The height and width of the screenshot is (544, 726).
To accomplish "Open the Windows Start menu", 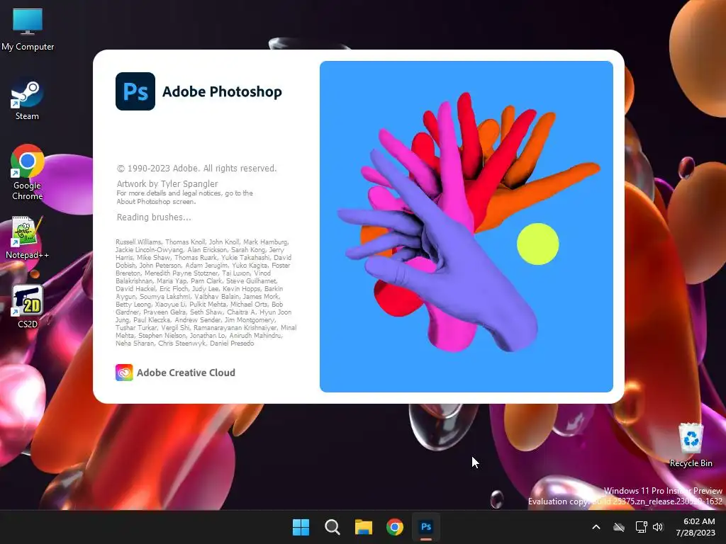I will click(x=301, y=527).
